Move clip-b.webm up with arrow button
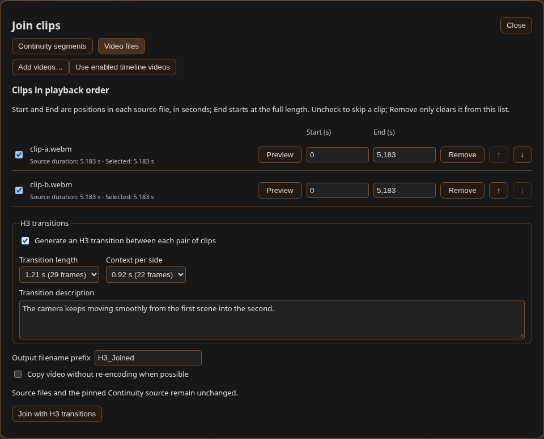The height and width of the screenshot is (439, 544). point(499,191)
